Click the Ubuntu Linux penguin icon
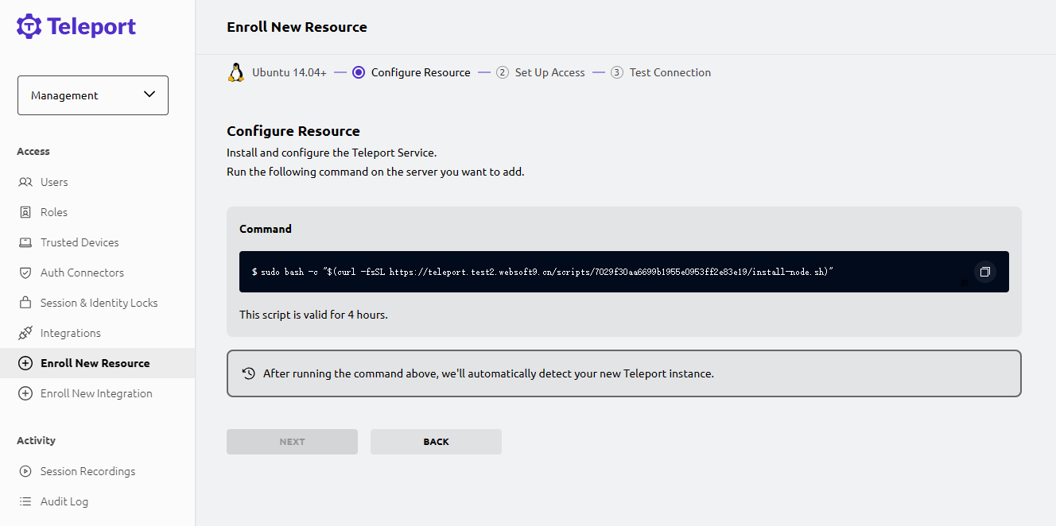Image resolution: width=1056 pixels, height=526 pixels. click(x=235, y=72)
